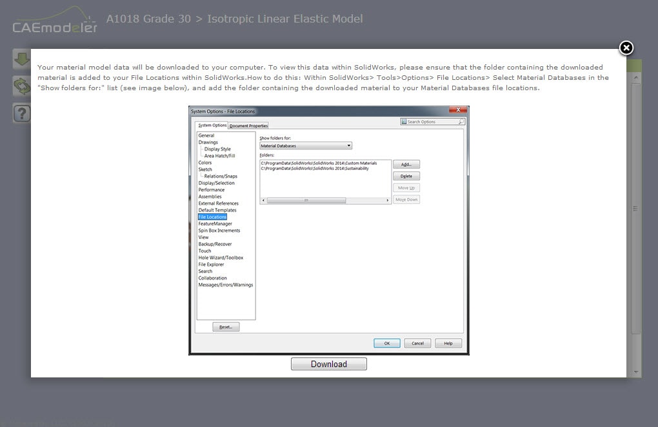Select Touch in the options list
Viewport: 658px width, 427px height.
204,251
